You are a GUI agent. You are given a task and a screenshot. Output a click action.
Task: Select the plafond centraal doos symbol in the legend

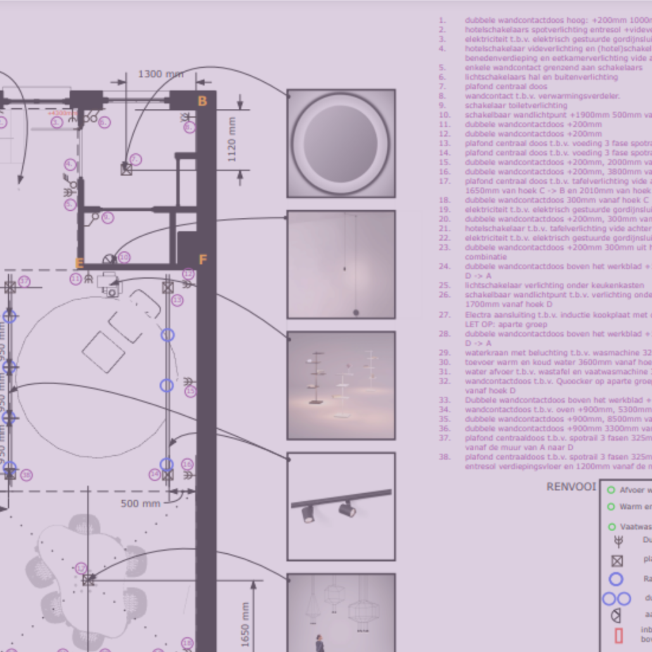coord(618,561)
